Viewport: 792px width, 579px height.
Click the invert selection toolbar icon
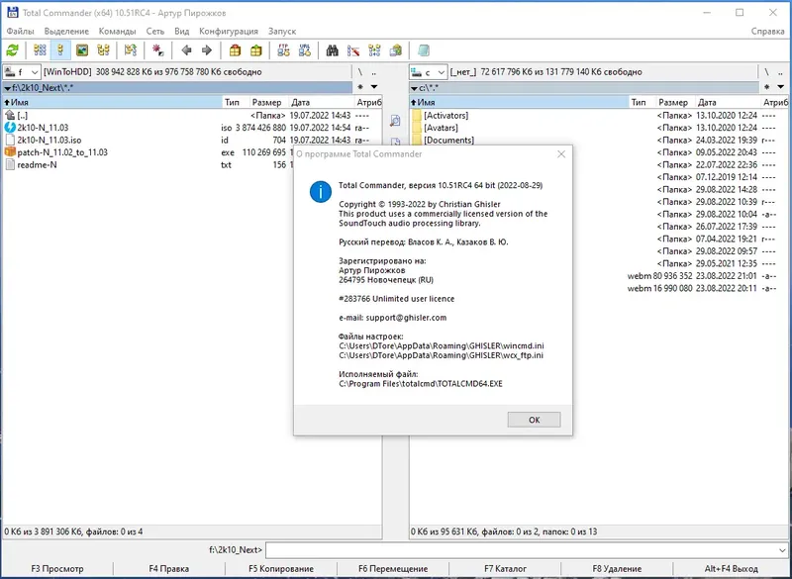131,50
